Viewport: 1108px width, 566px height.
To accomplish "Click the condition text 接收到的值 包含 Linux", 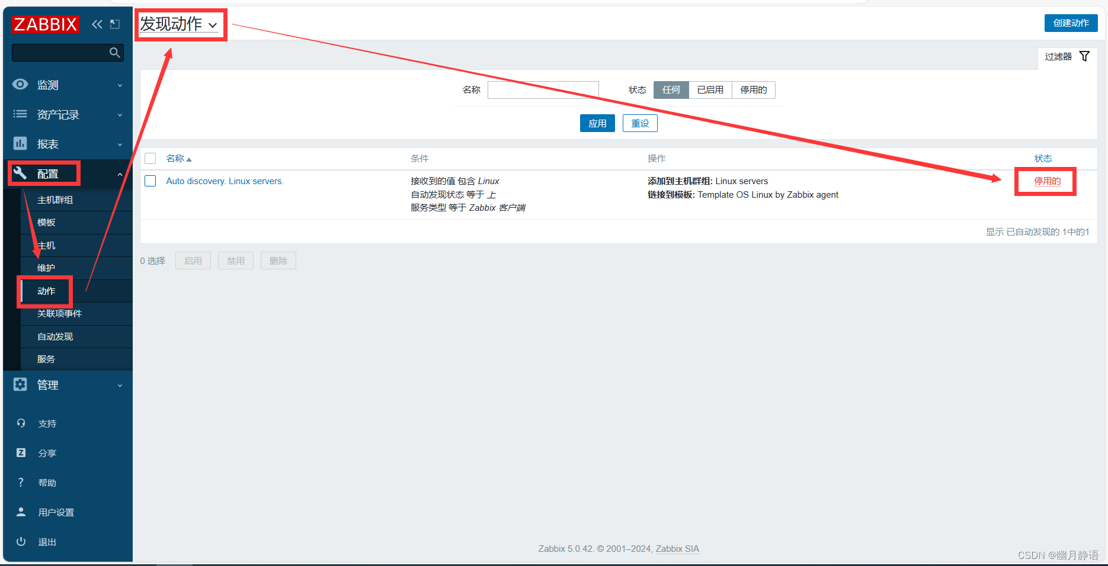I will [455, 181].
